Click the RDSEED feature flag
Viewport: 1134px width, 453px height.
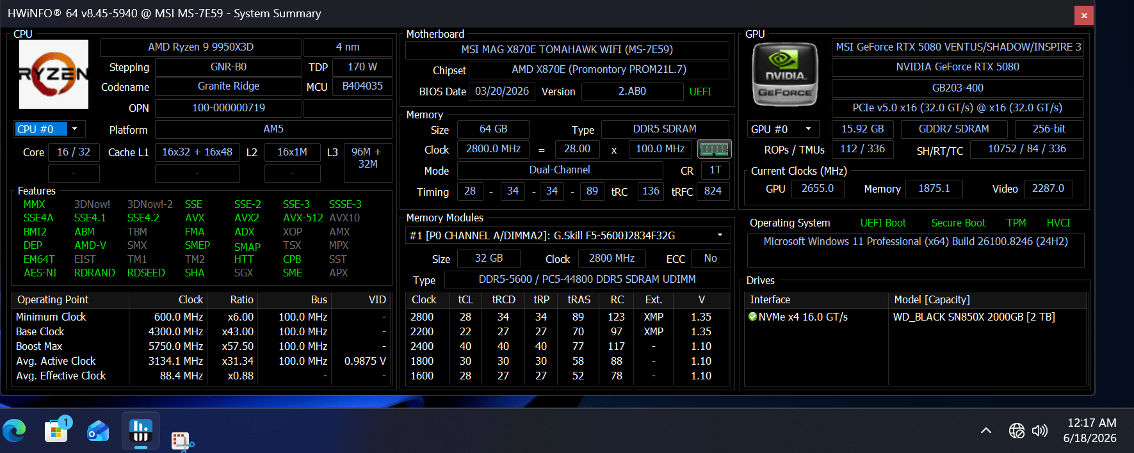pos(146,273)
